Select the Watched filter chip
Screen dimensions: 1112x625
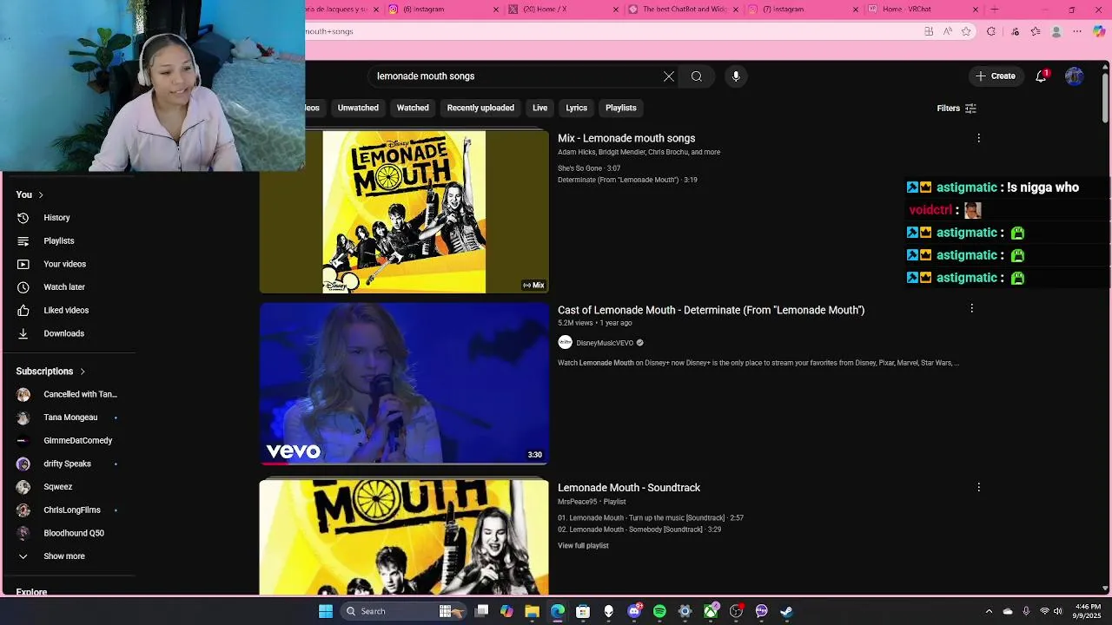click(413, 108)
